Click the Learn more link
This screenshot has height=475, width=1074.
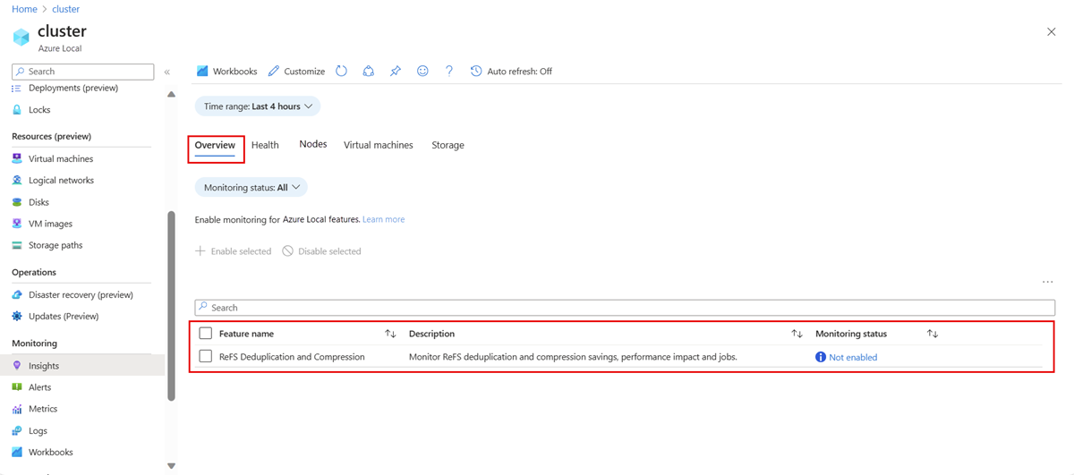(383, 219)
